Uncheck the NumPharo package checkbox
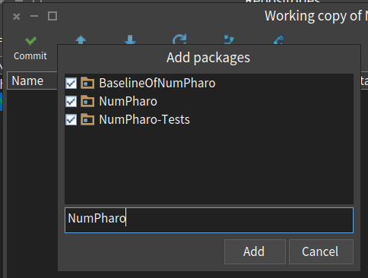 71,101
